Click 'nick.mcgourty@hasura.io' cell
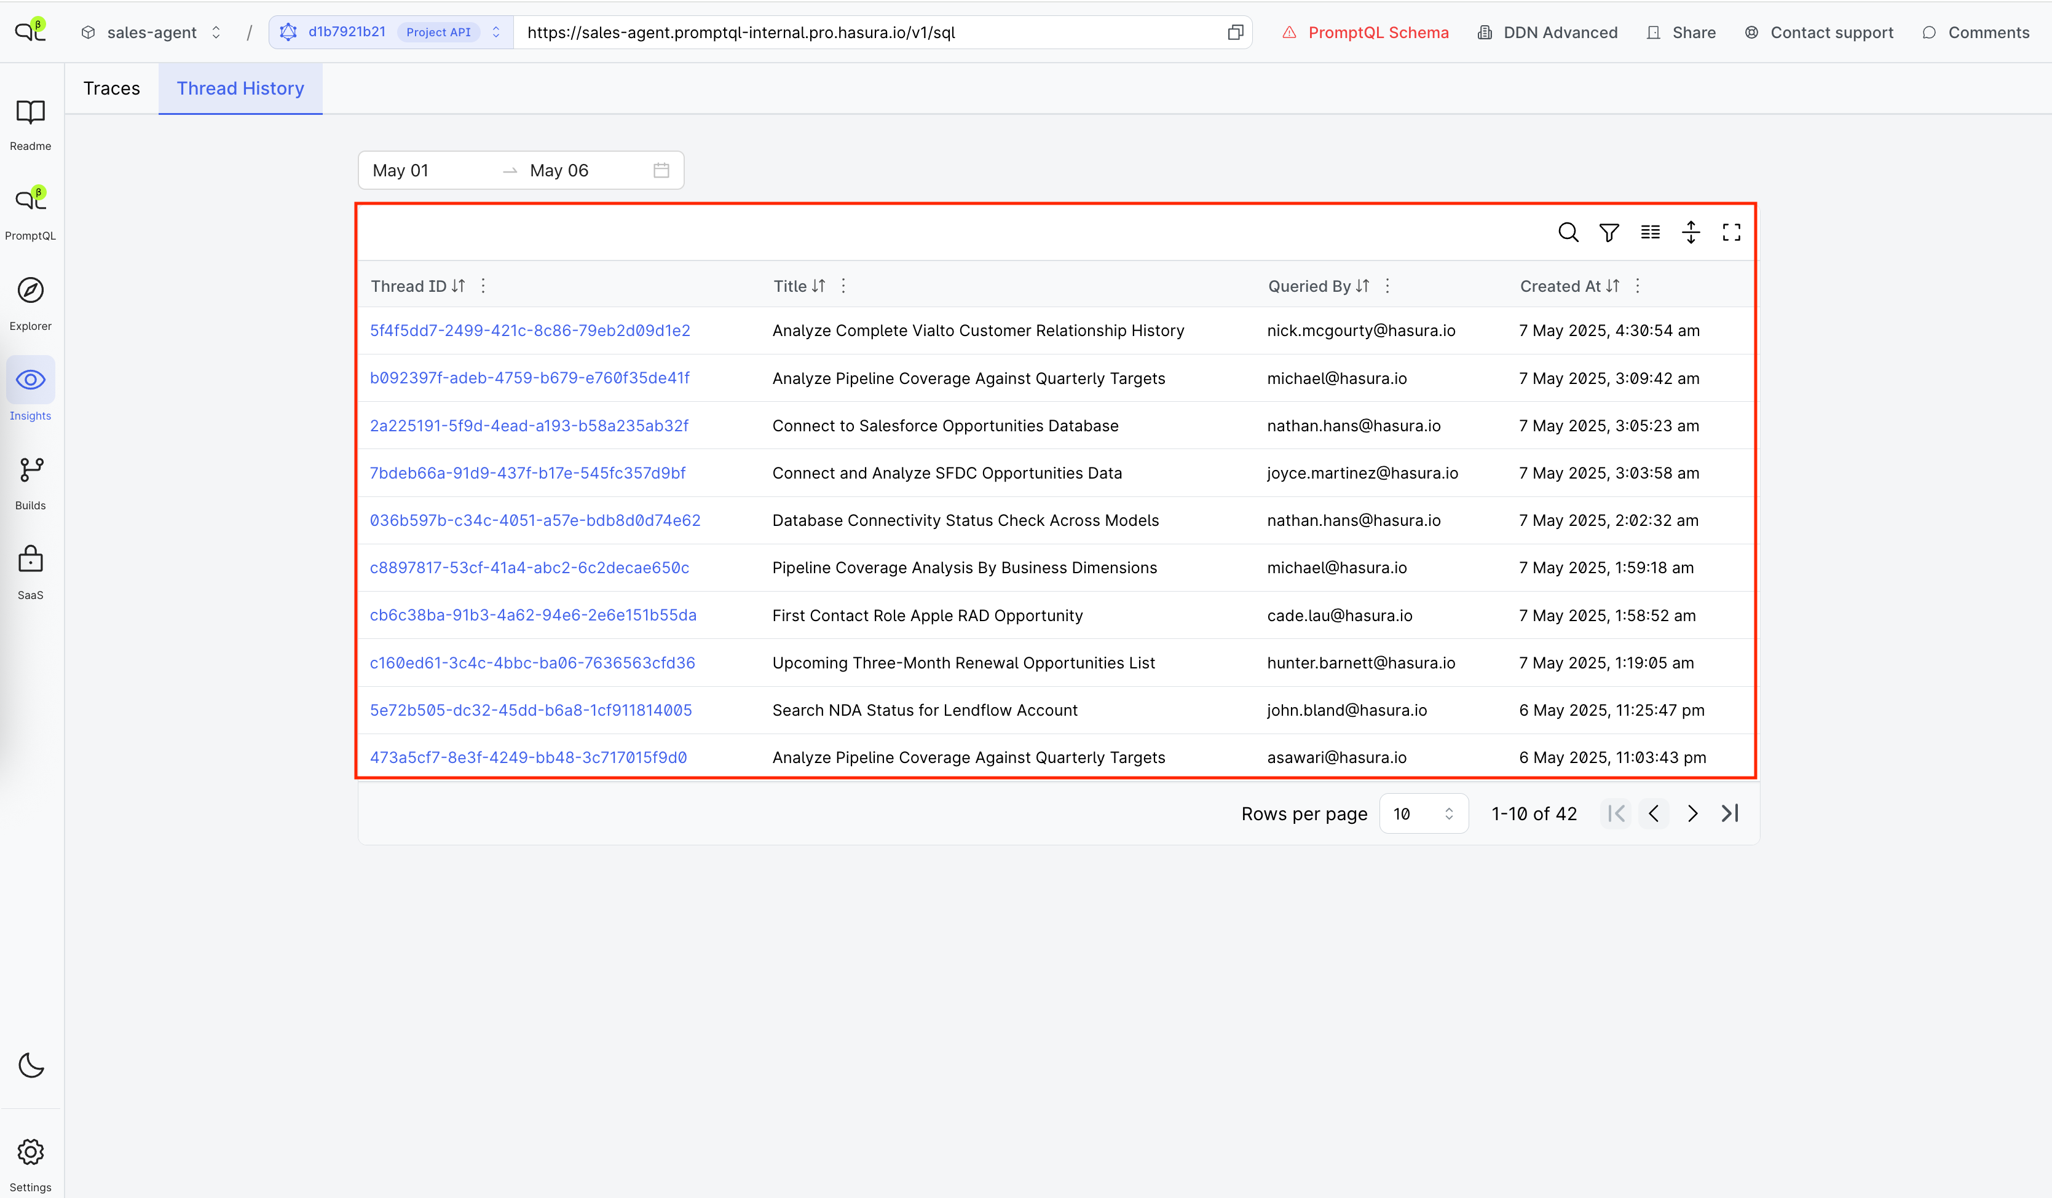 coord(1360,331)
